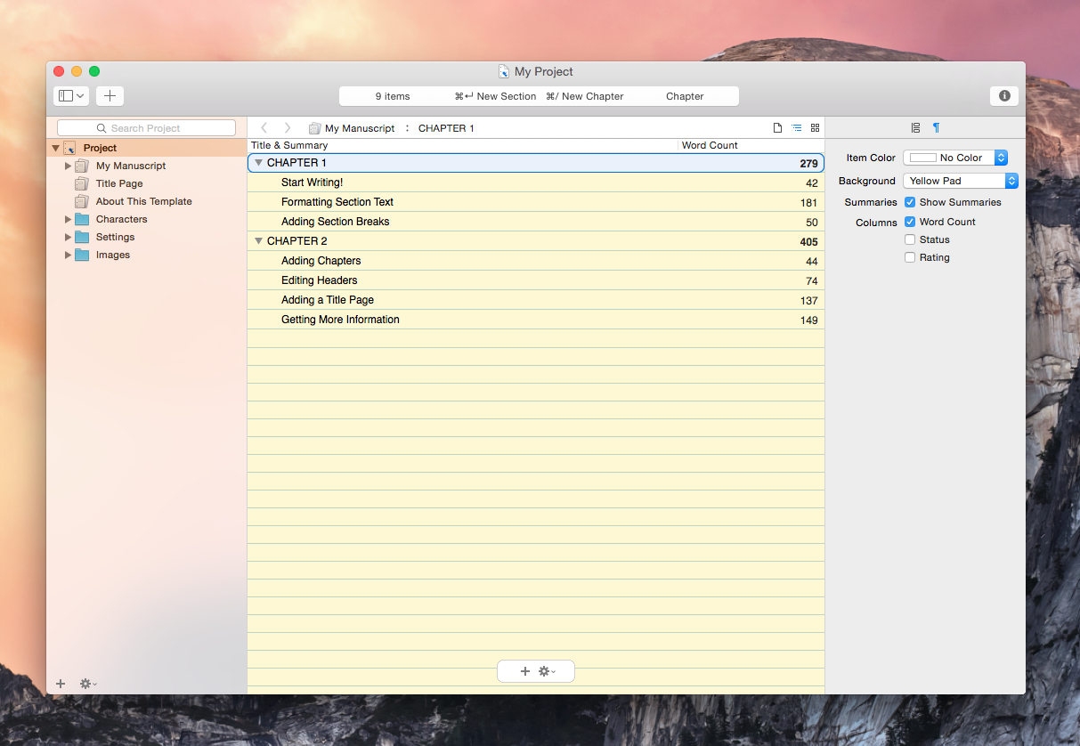Image resolution: width=1080 pixels, height=746 pixels.
Task: Click New Section in the toolbar
Action: [x=495, y=96]
